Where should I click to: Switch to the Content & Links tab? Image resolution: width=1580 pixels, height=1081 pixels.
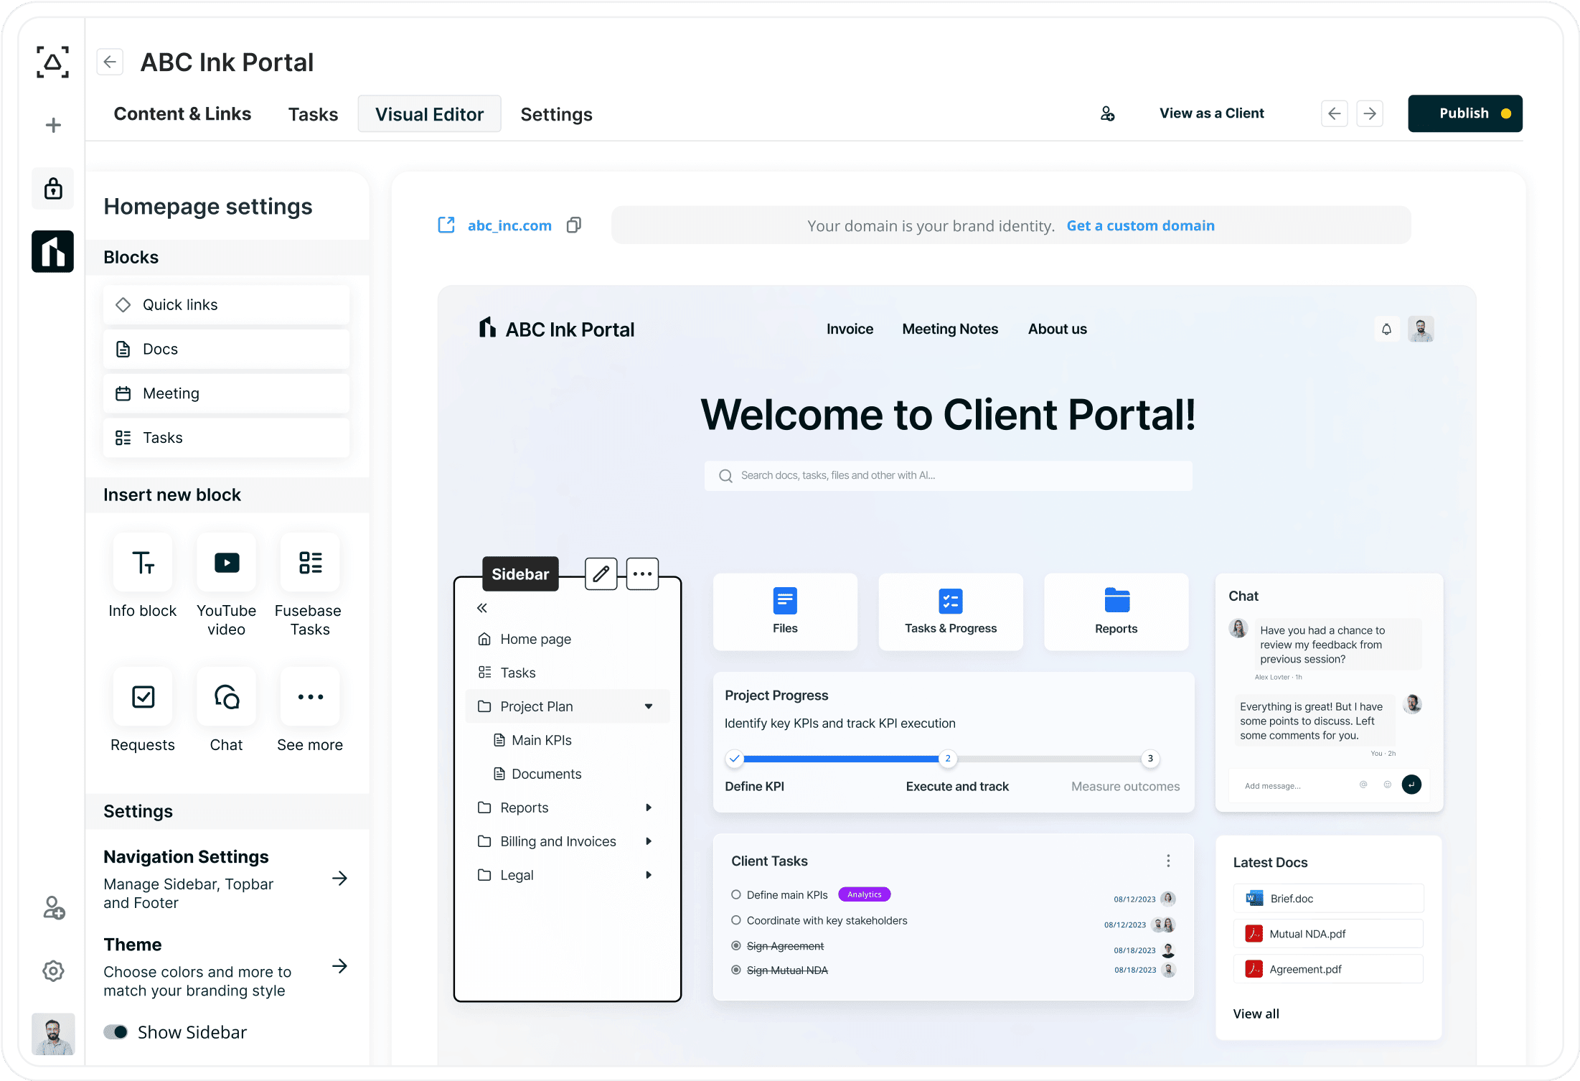coord(182,114)
